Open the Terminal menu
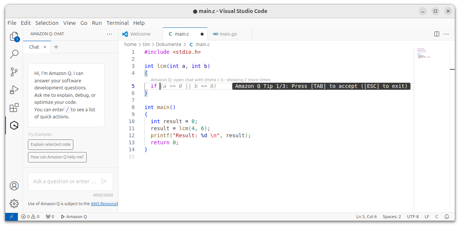This screenshot has height=227, width=460. [x=118, y=23]
